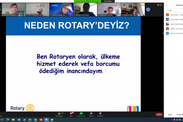This screenshot has height=122, width=183.
Task: Switch to Zoom app in taskbar
Action: tap(46, 120)
